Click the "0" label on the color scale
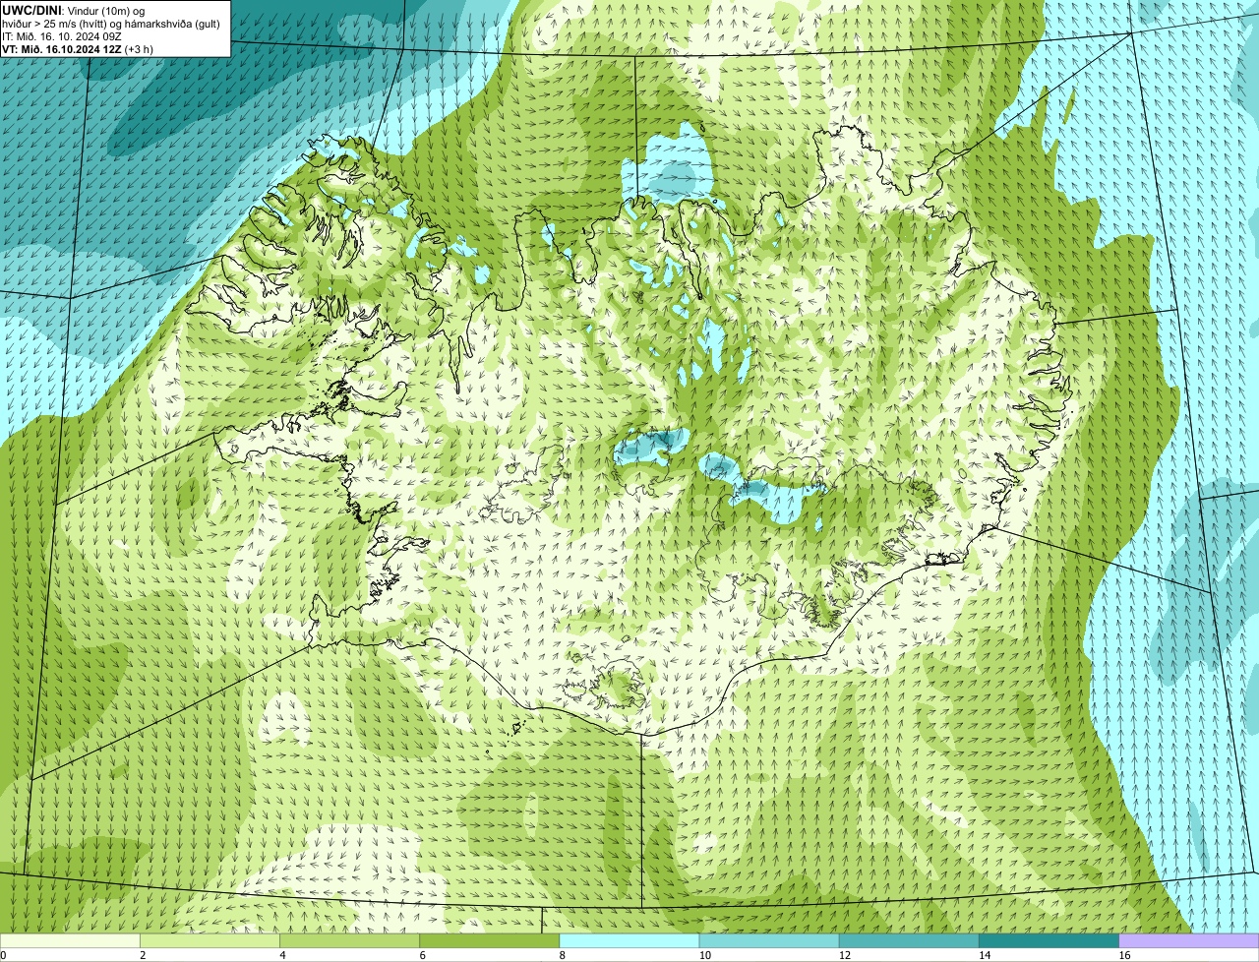This screenshot has width=1259, height=962. point(4,955)
